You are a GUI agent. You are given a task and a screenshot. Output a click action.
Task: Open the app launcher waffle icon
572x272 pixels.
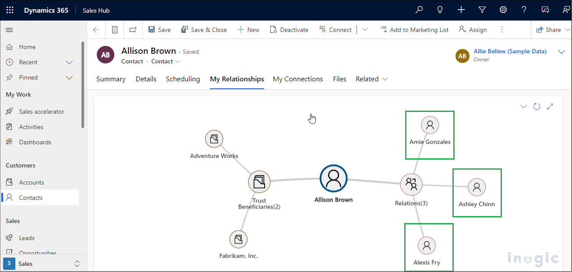[x=10, y=10]
